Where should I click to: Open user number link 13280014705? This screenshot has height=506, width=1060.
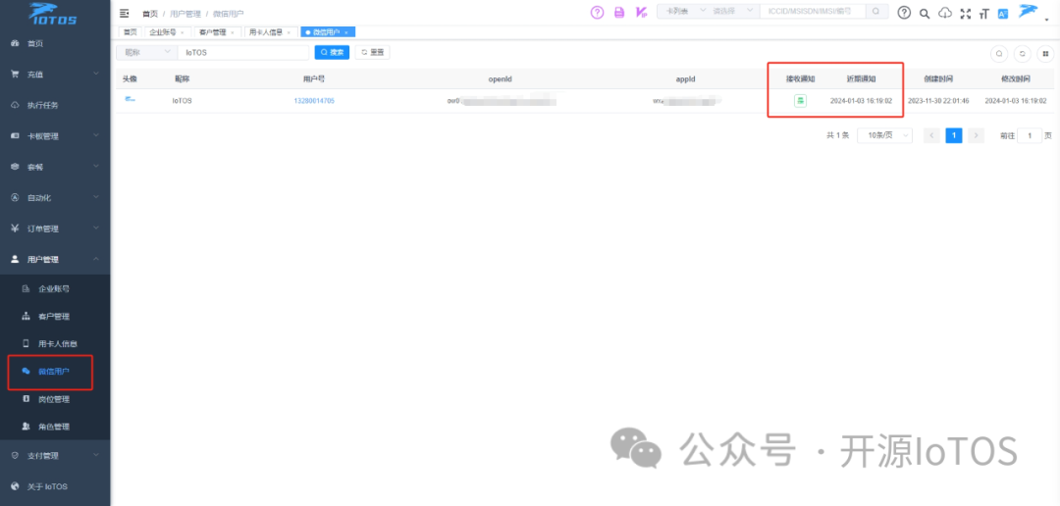[x=314, y=101]
